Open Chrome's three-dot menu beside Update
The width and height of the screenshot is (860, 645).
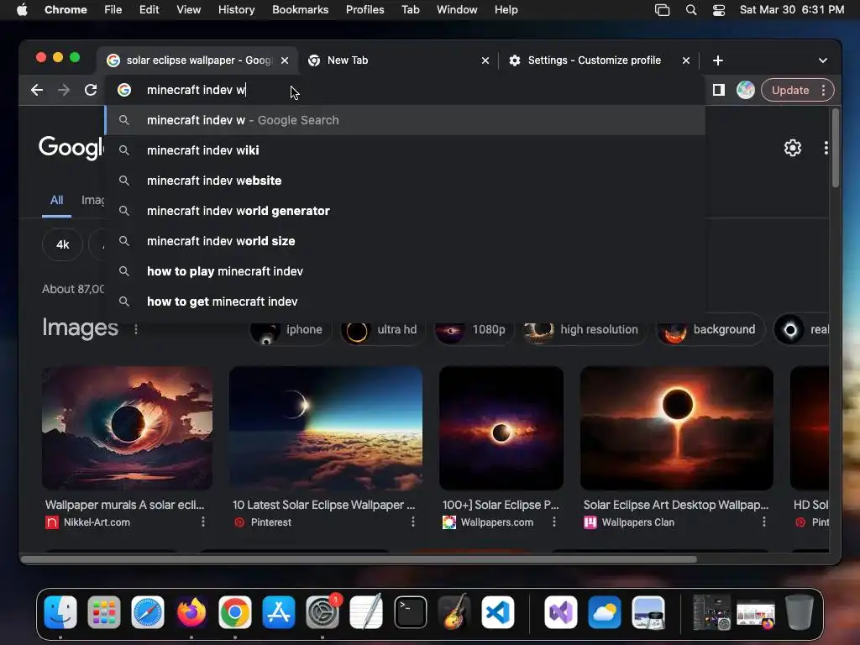823,90
